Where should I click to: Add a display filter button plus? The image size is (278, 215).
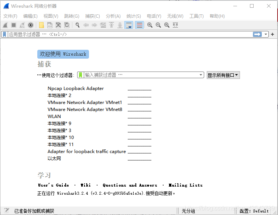[x=272, y=34]
